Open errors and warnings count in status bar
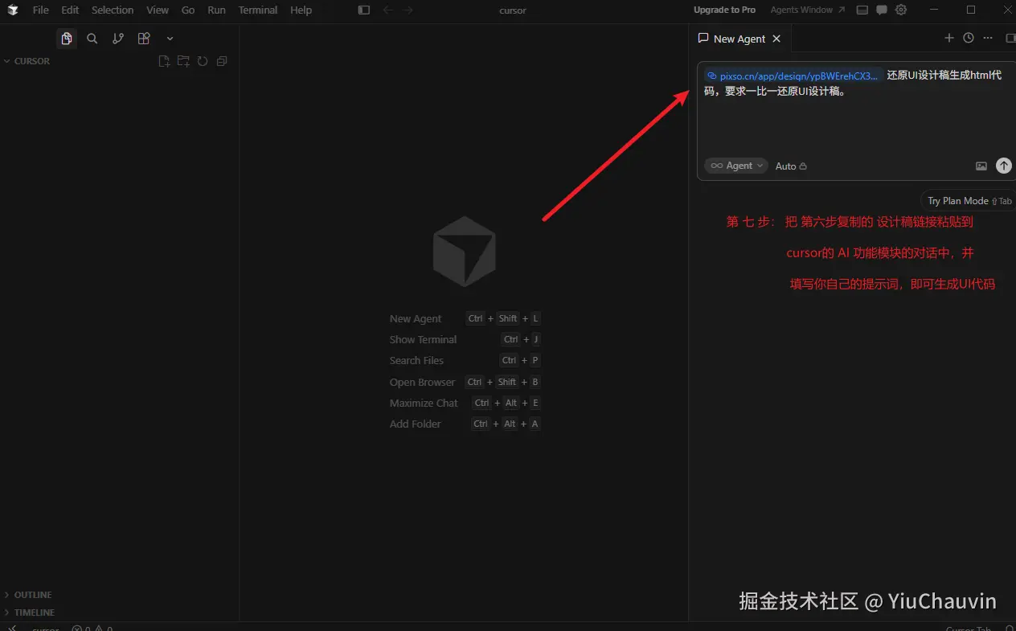This screenshot has width=1016, height=631. 92,628
